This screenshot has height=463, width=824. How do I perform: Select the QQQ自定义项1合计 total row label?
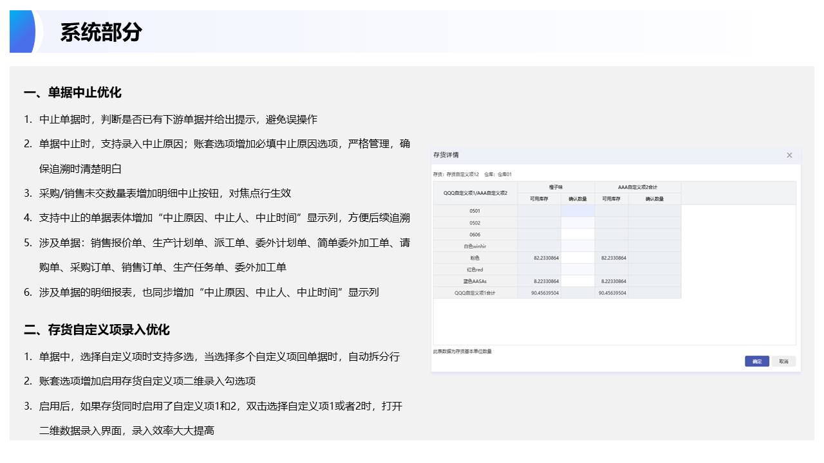coord(475,293)
